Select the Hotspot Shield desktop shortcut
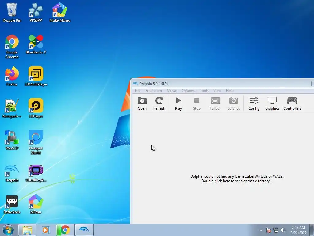This screenshot has width=314, height=236. 36,142
